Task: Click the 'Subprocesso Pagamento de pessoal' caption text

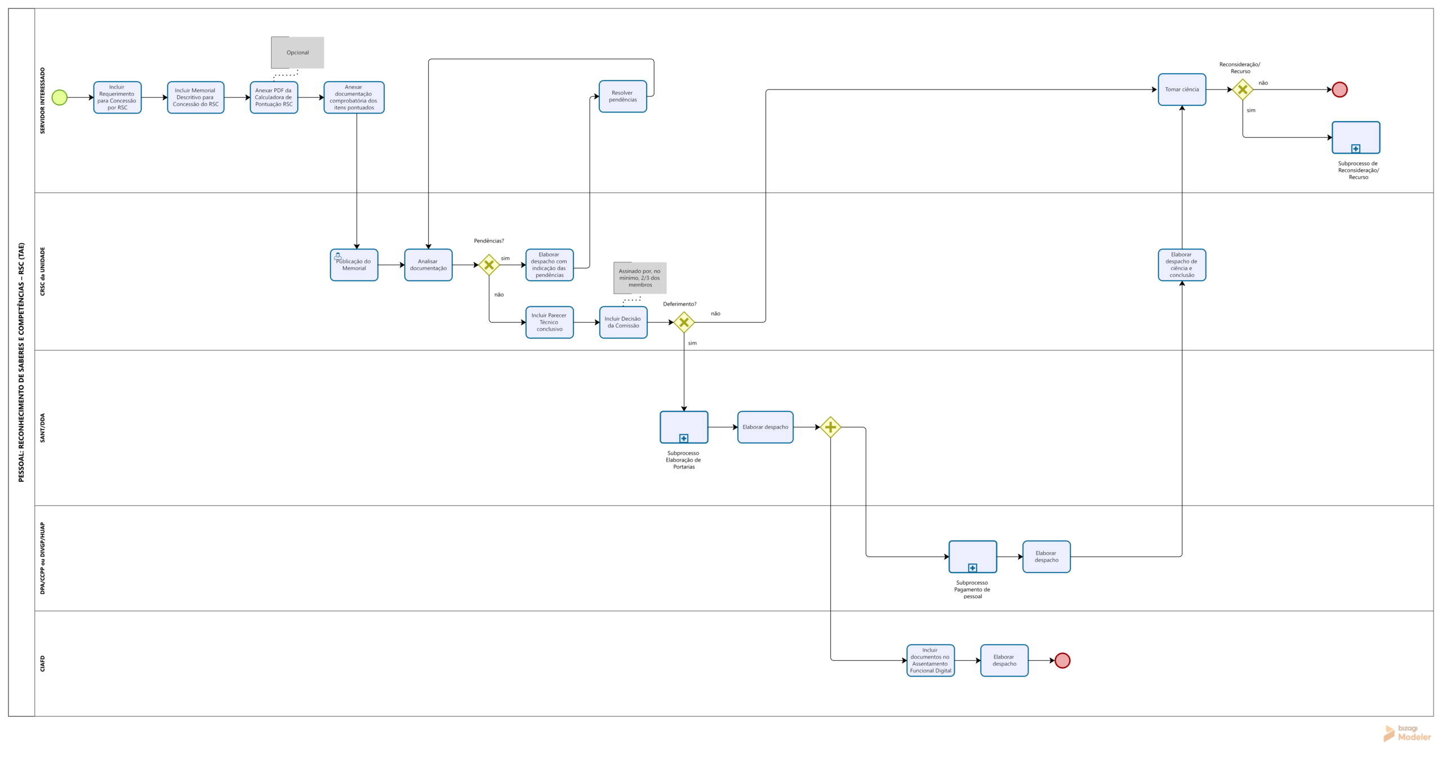Action: point(972,589)
